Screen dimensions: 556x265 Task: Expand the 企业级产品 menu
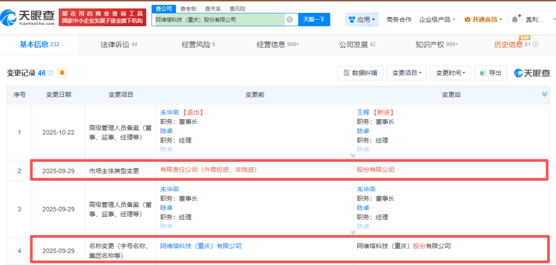pyautogui.click(x=437, y=20)
